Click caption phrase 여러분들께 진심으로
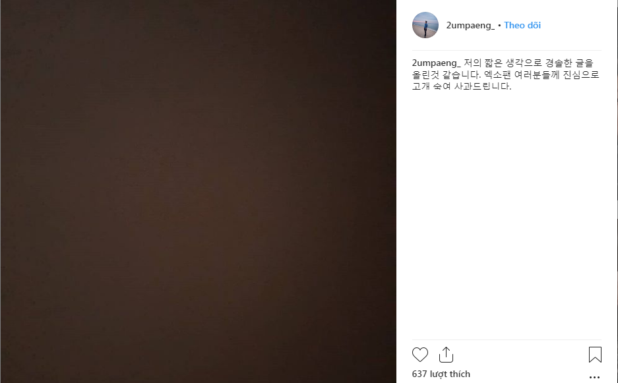 coord(557,74)
